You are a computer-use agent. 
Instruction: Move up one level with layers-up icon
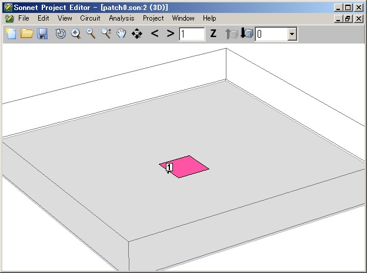[x=232, y=34]
